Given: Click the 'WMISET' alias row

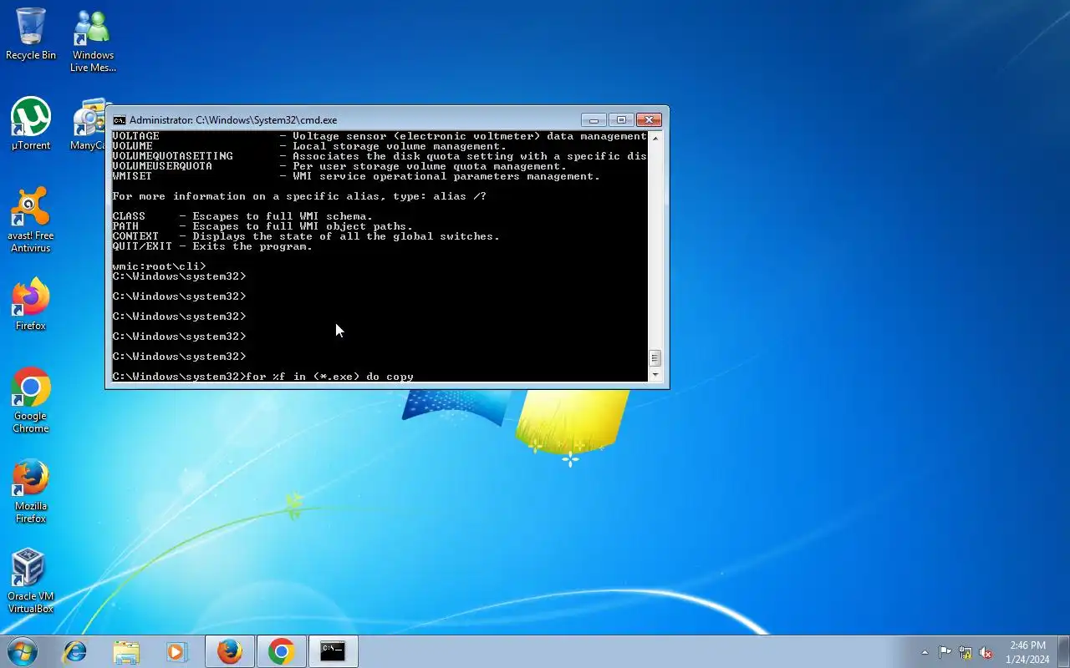Looking at the screenshot, I should (356, 176).
